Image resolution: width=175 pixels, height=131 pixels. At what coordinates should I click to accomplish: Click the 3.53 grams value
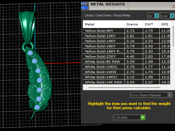click(x=131, y=82)
